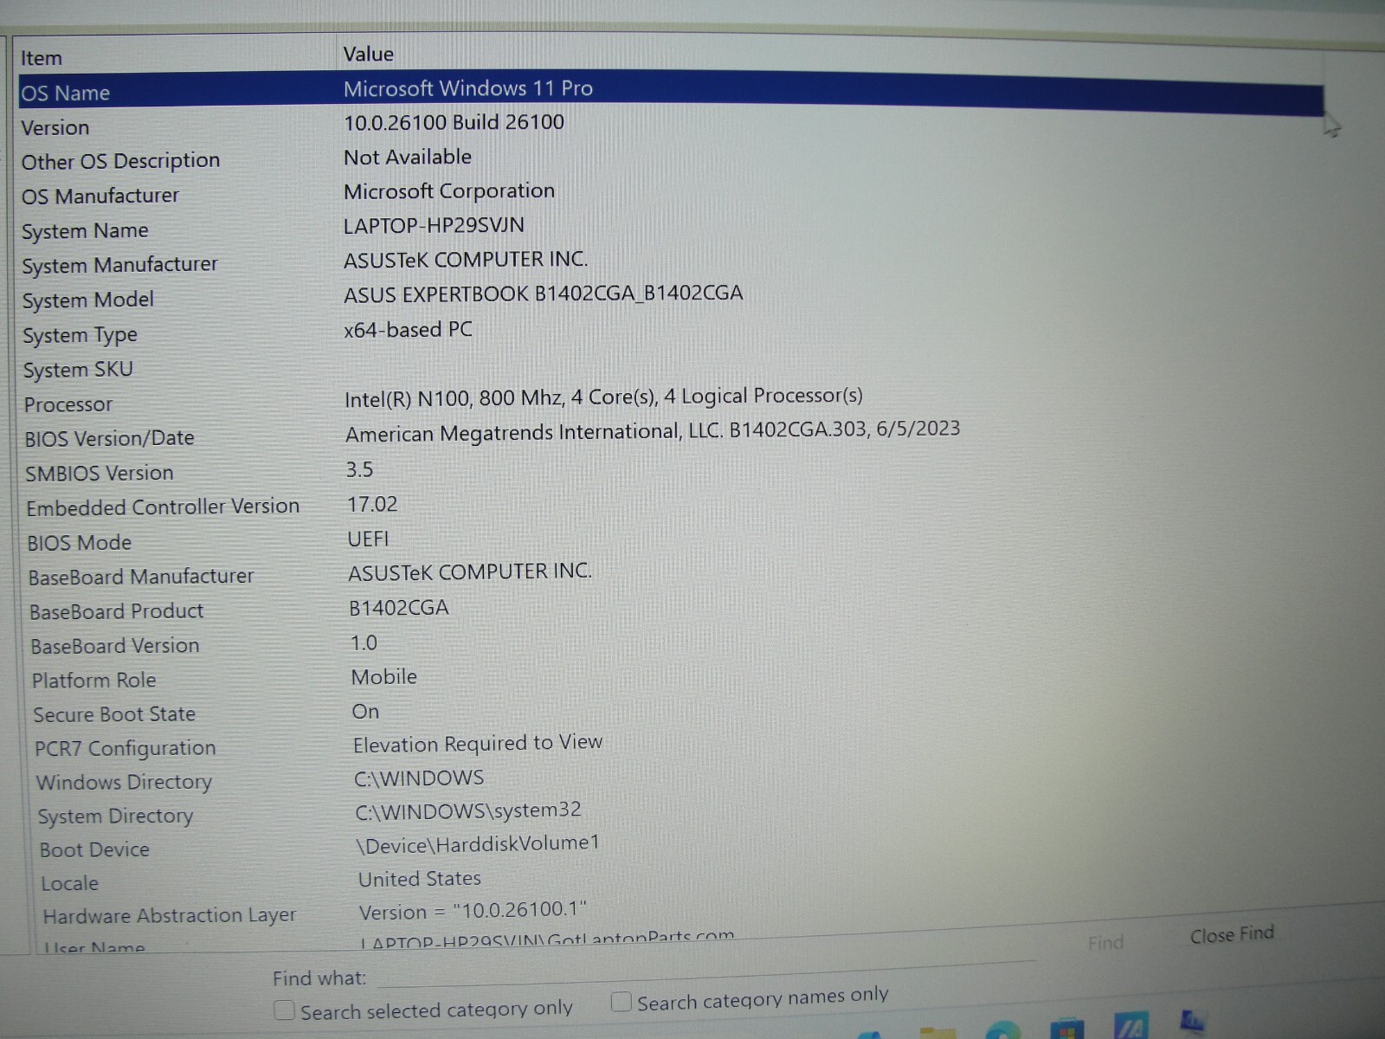Click the value LAPTOP-HP29SVJN
1385x1039 pixels.
tap(434, 225)
